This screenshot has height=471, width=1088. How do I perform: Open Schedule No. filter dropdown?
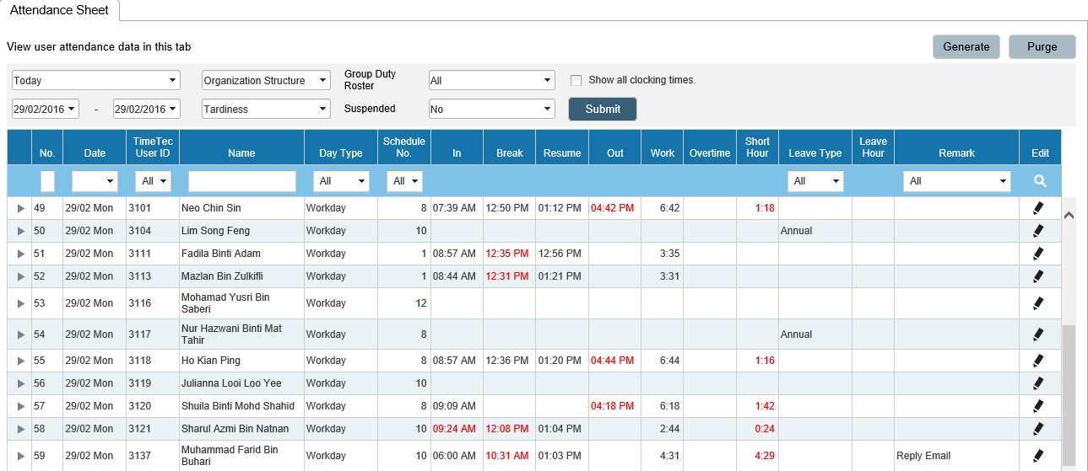coord(404,181)
